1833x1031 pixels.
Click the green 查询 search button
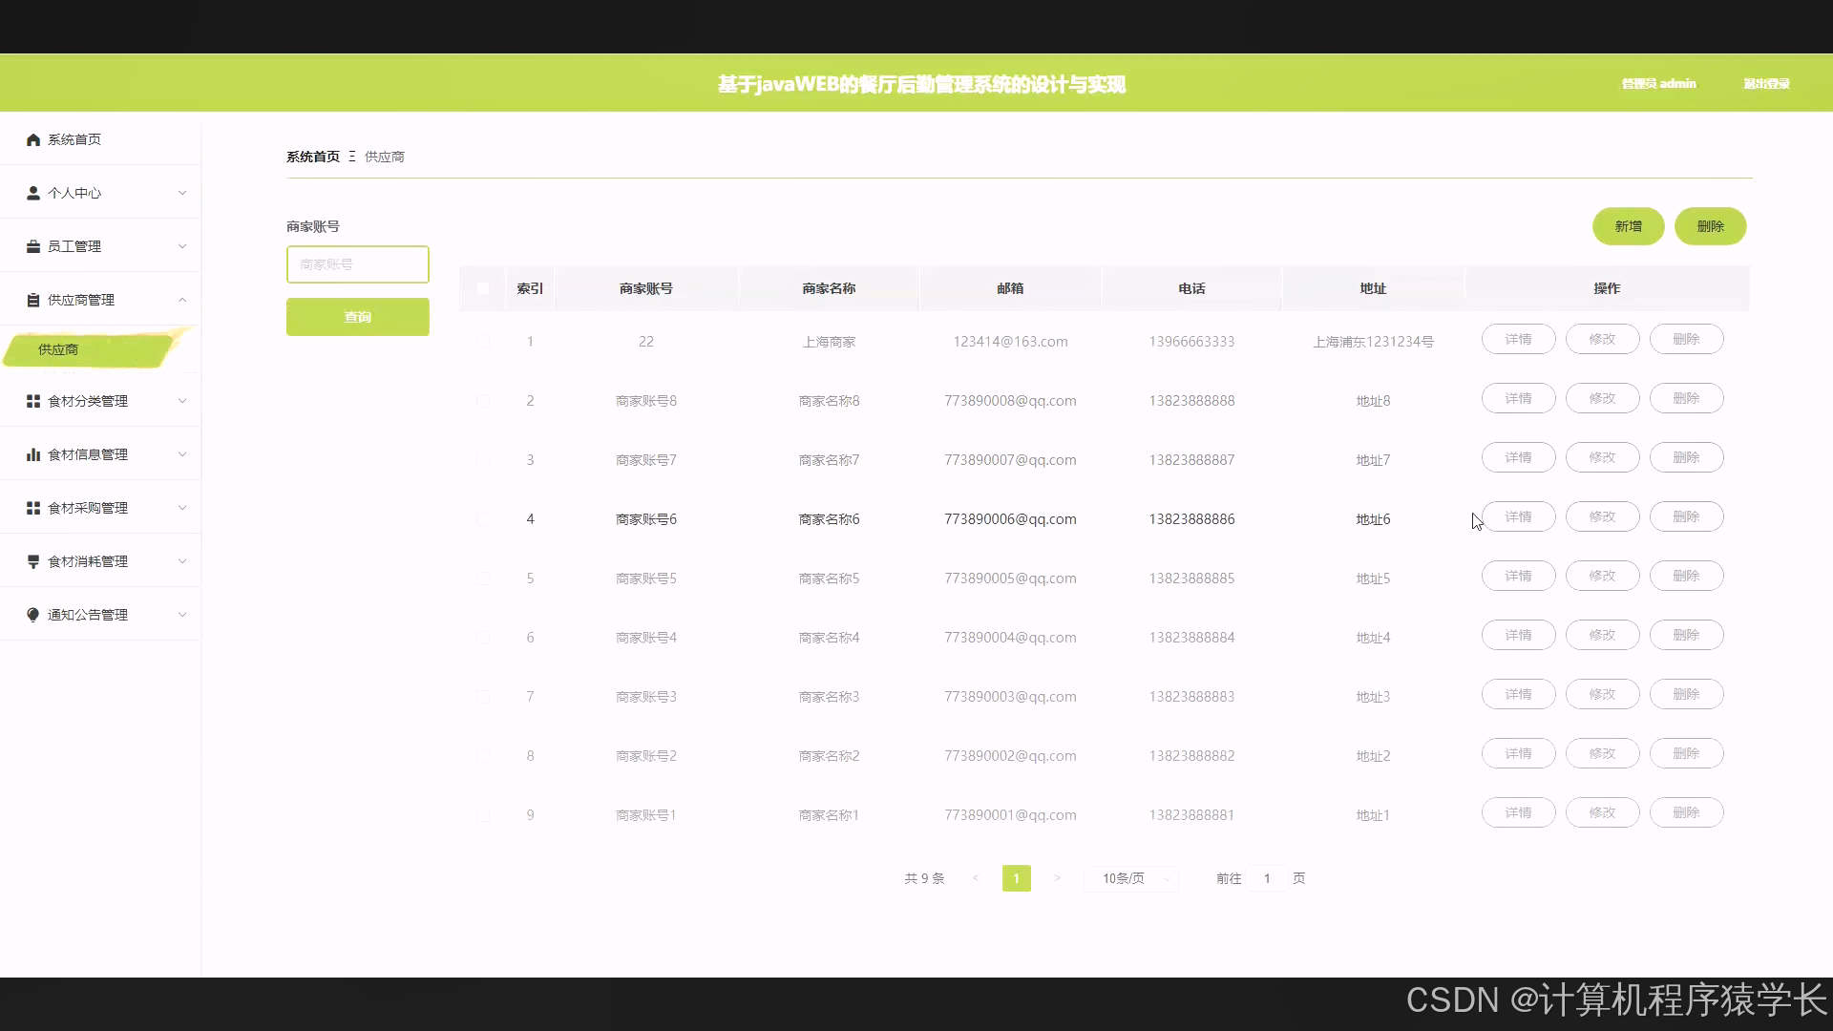click(x=358, y=317)
